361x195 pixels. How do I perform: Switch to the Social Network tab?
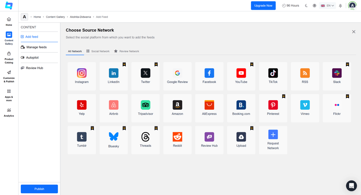pyautogui.click(x=98, y=51)
